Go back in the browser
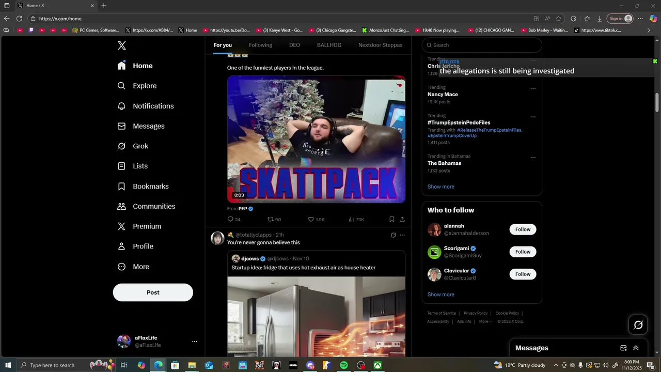This screenshot has width=661, height=372. (7, 19)
